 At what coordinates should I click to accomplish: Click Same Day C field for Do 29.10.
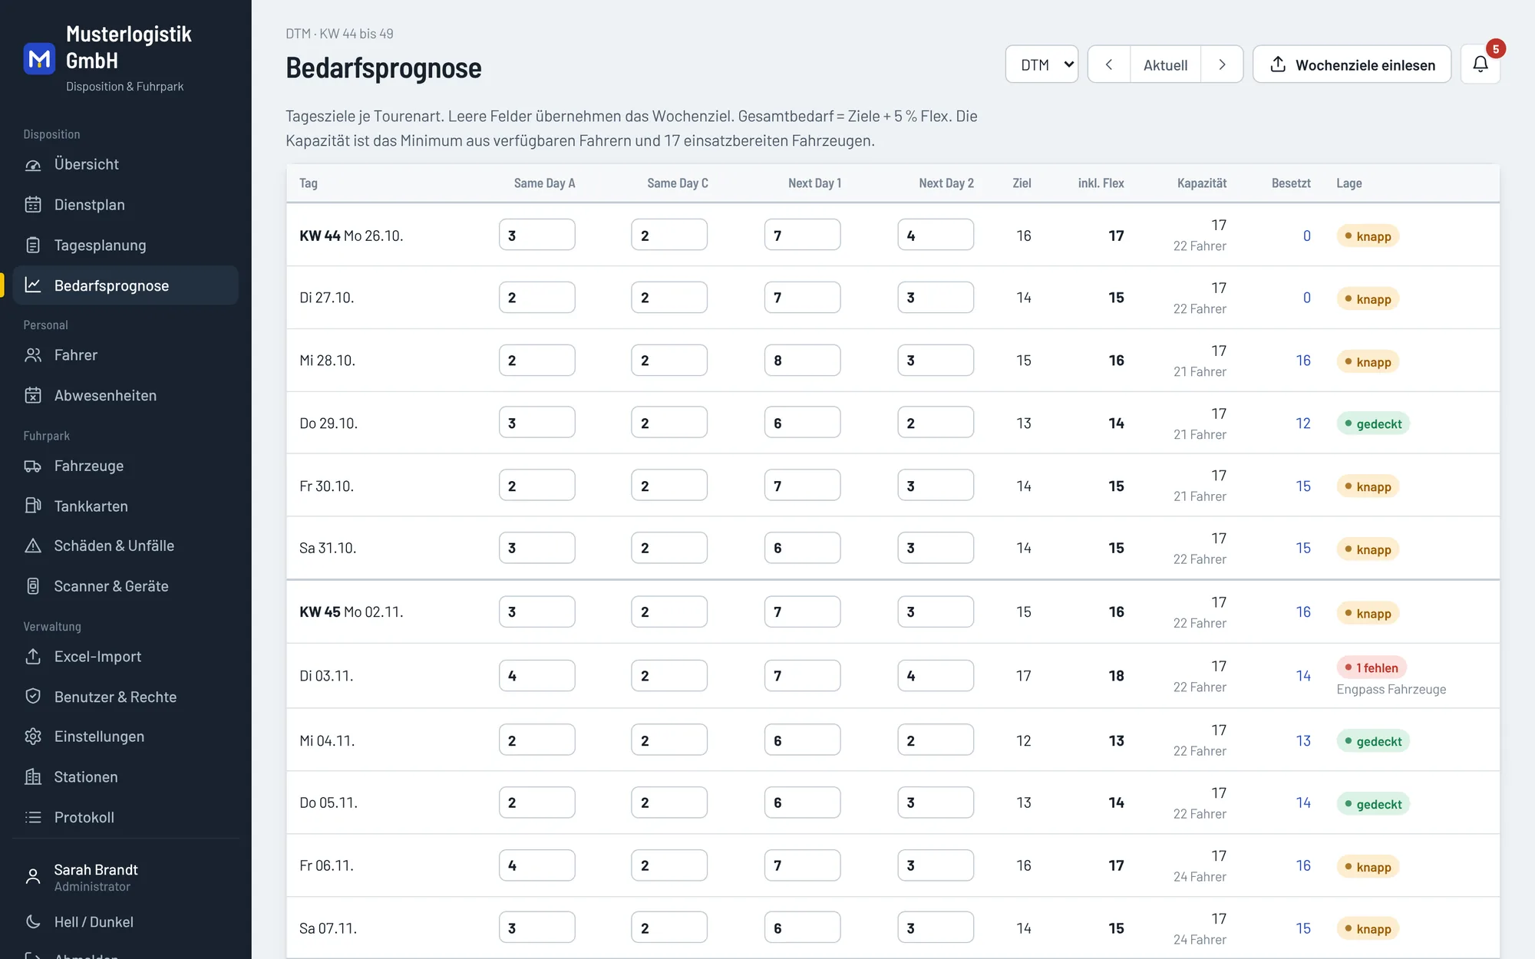pyautogui.click(x=669, y=423)
